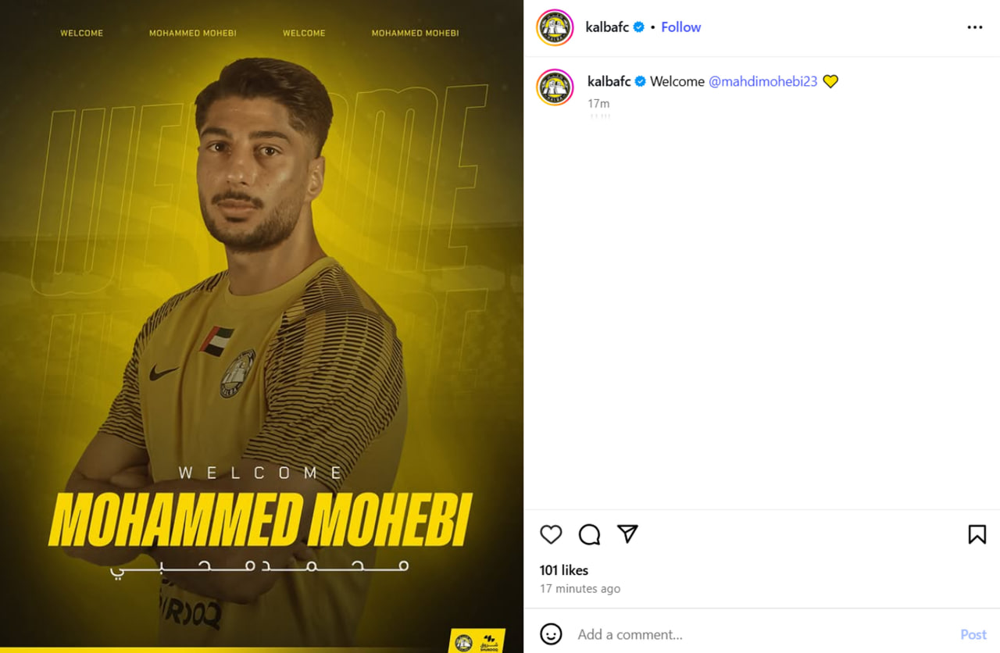Image resolution: width=1000 pixels, height=653 pixels.
Task: Click the 17 minutes ago timestamp
Action: pos(580,589)
